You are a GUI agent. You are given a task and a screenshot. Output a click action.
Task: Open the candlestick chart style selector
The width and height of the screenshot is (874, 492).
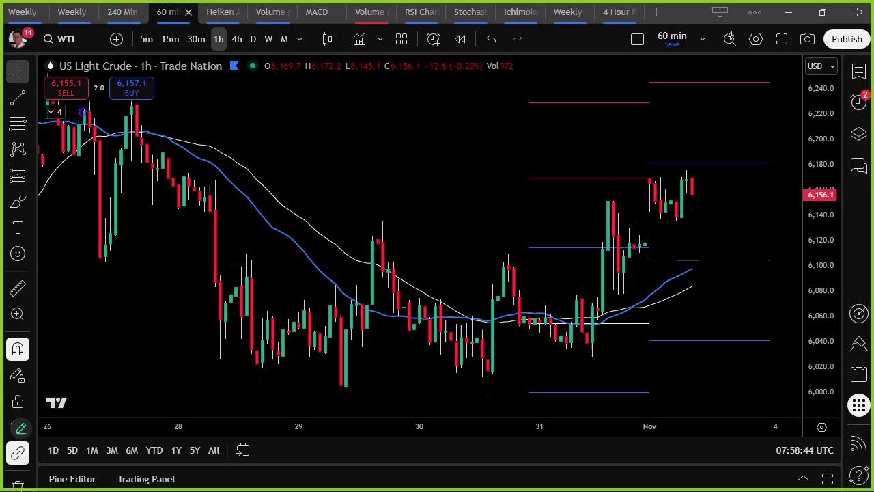[x=327, y=39]
